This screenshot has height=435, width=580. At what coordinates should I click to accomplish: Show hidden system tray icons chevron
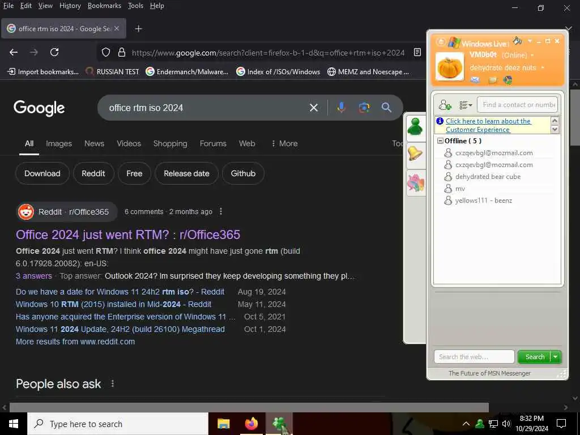[x=466, y=424]
